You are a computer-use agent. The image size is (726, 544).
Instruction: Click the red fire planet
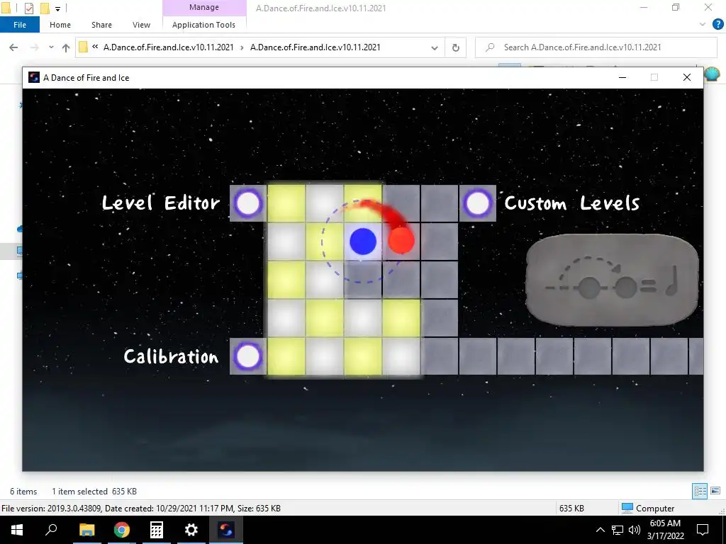point(401,241)
